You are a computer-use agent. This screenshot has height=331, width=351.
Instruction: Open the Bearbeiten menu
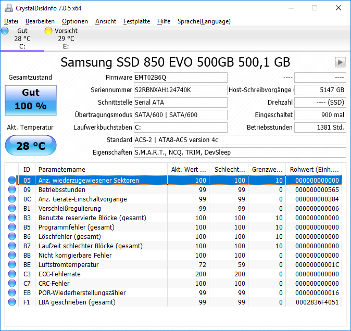pos(40,21)
